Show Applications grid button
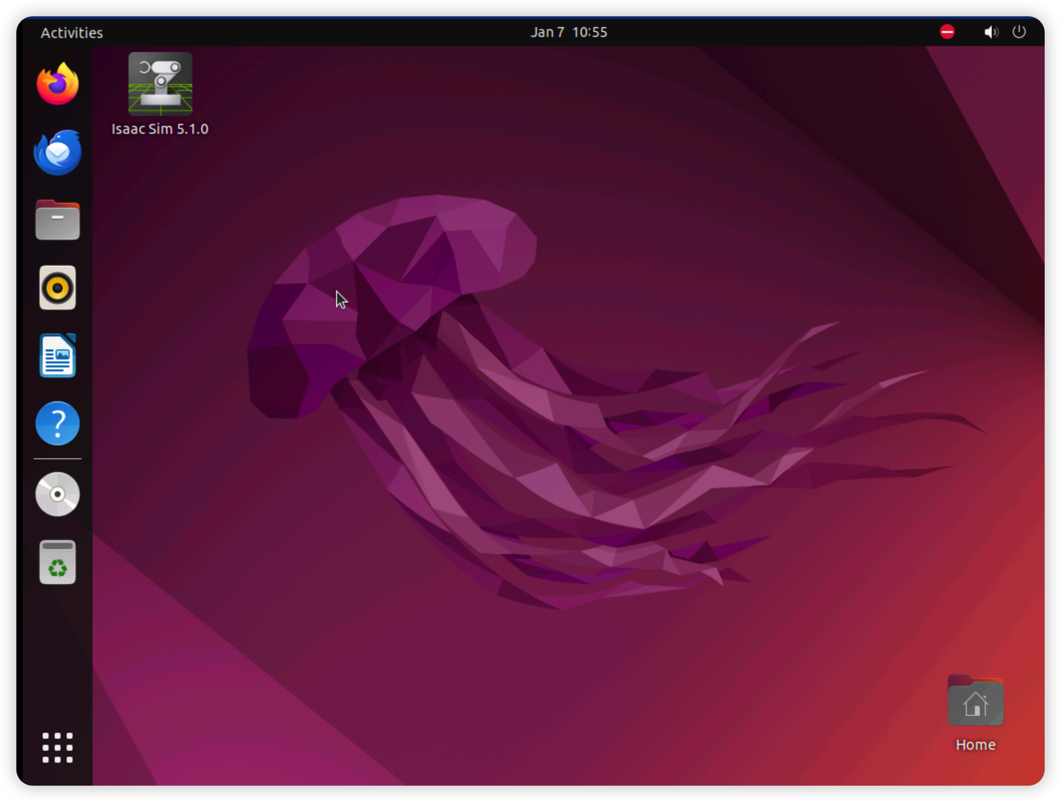This screenshot has height=802, width=1061. click(58, 747)
